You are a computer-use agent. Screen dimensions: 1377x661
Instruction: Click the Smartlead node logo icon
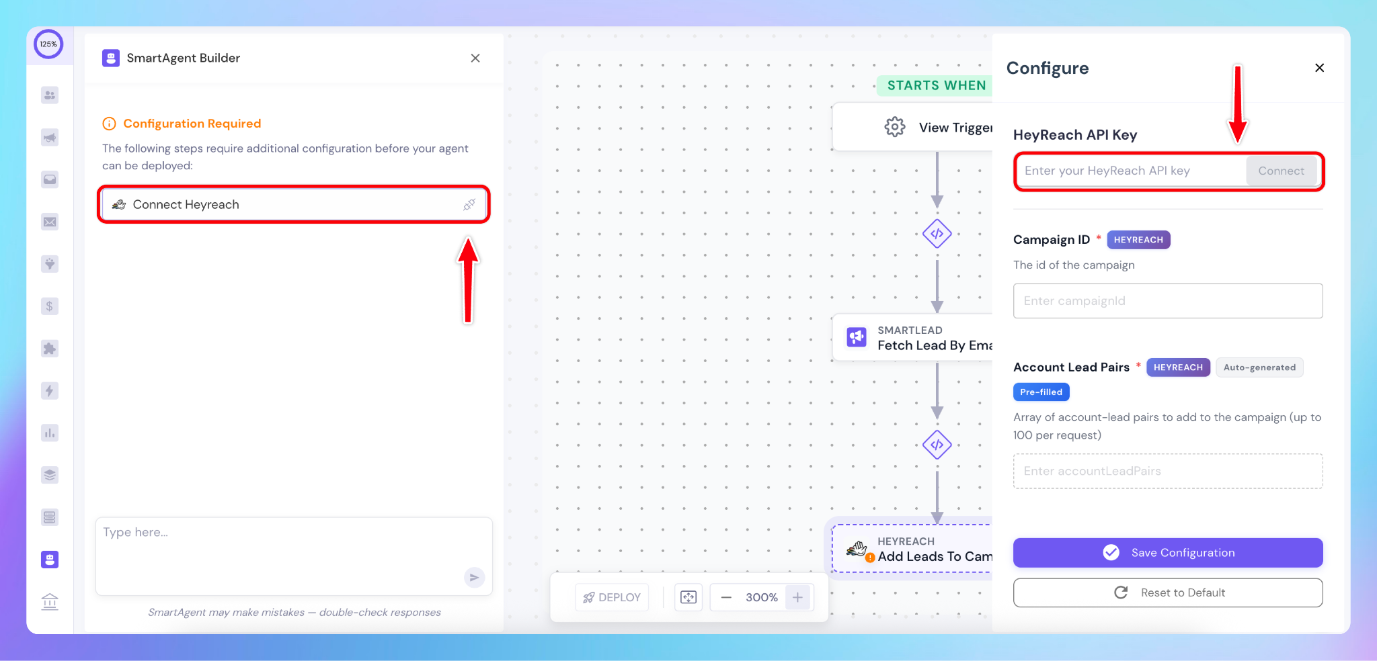tap(857, 337)
